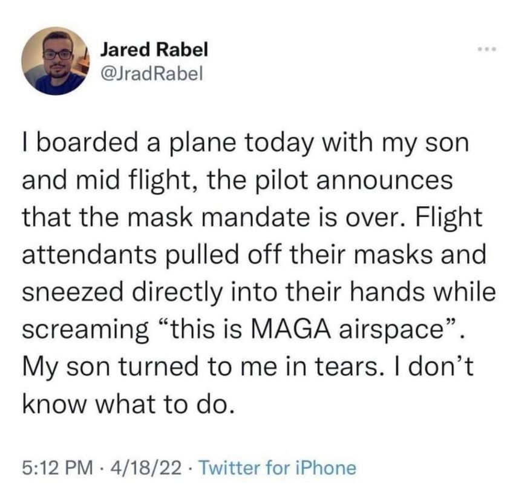Click the phrase "their hands while"
The image size is (510, 493).
pos(412,292)
